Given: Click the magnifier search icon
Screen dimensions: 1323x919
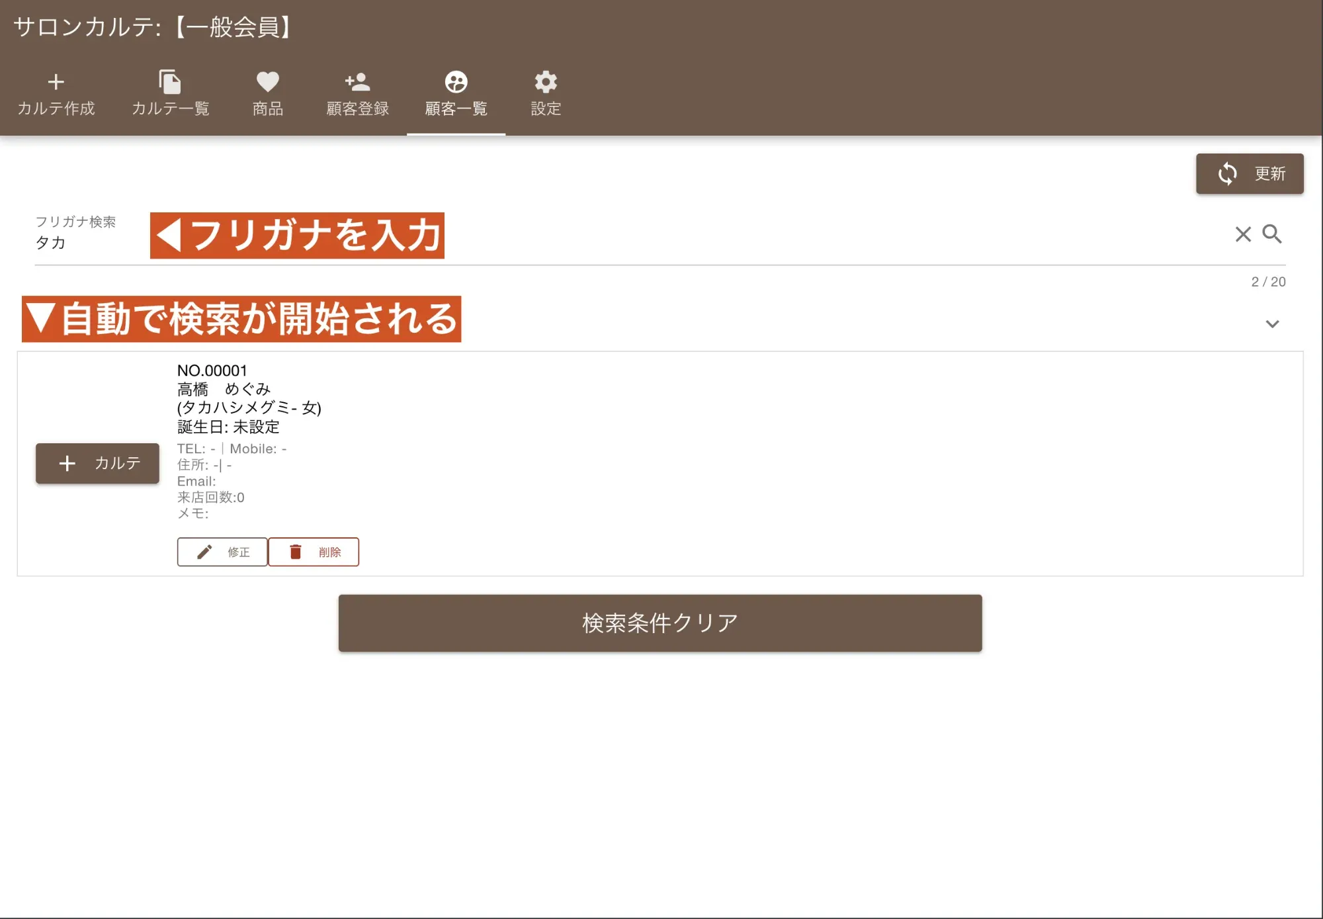Looking at the screenshot, I should [1273, 235].
